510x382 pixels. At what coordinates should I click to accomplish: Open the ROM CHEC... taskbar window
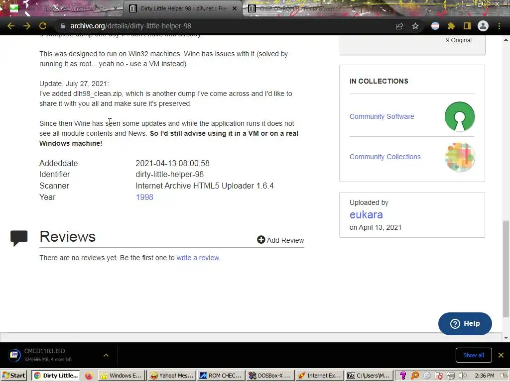(x=221, y=376)
